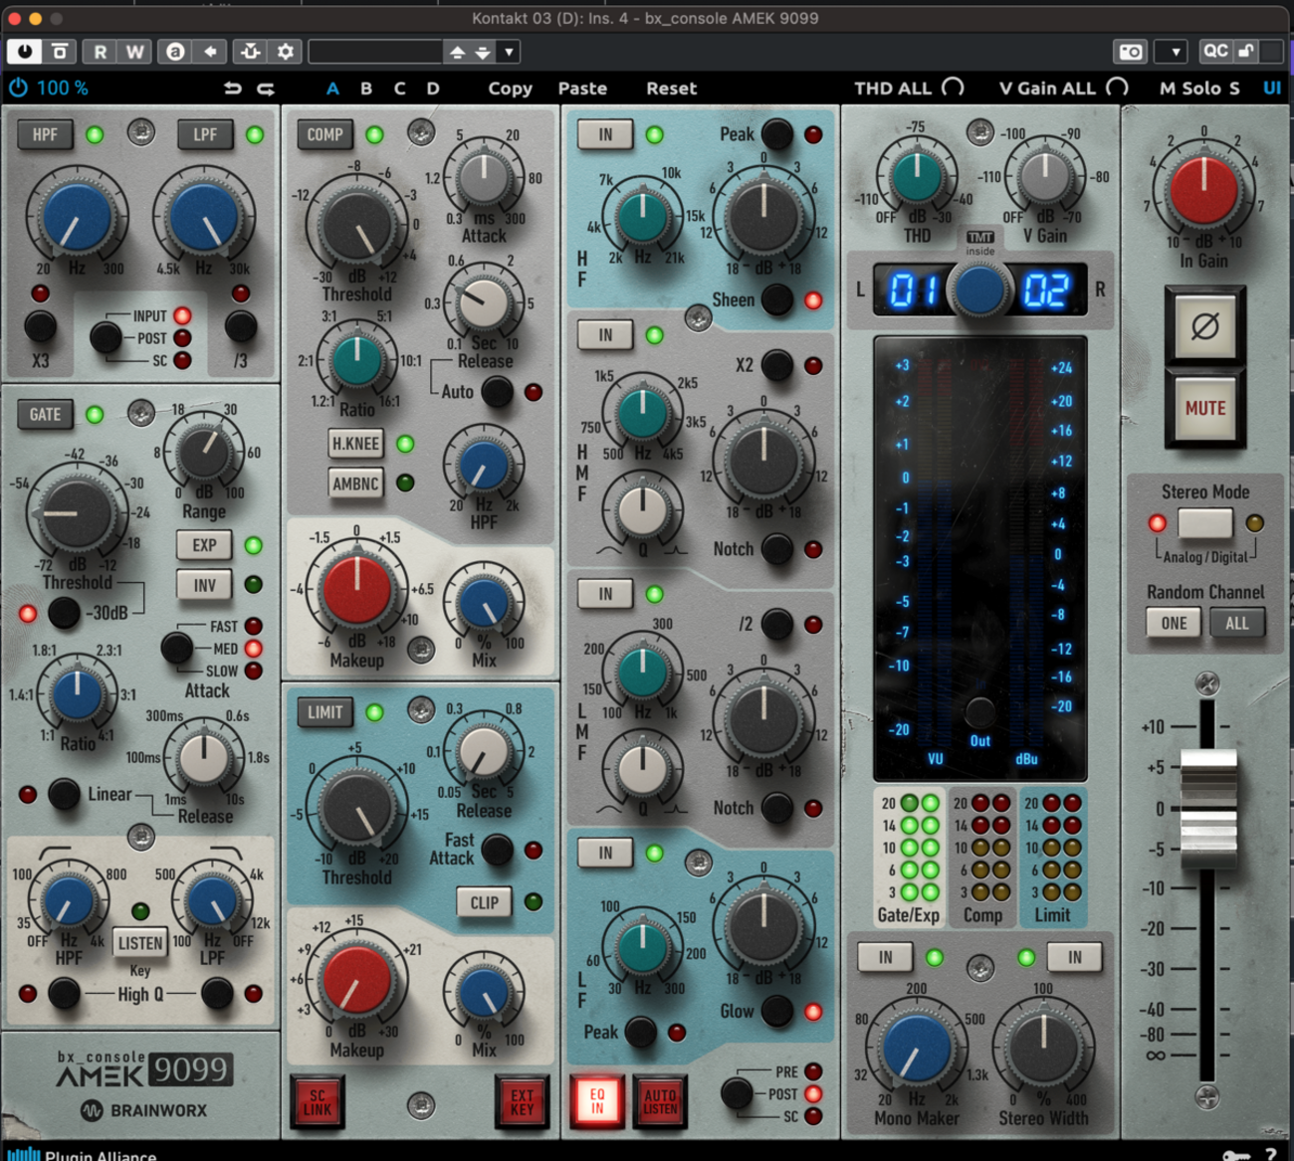1294x1161 pixels.
Task: Toggle the phase invert Ø button
Action: (1204, 325)
